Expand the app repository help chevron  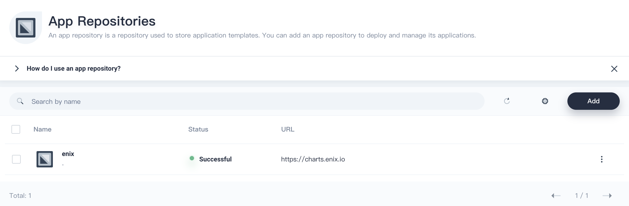click(x=17, y=68)
